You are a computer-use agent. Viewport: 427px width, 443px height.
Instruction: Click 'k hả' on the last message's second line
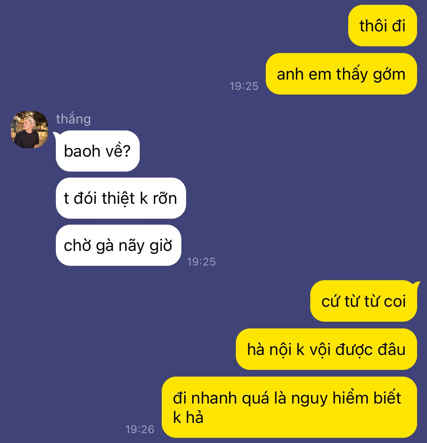pyautogui.click(x=188, y=417)
